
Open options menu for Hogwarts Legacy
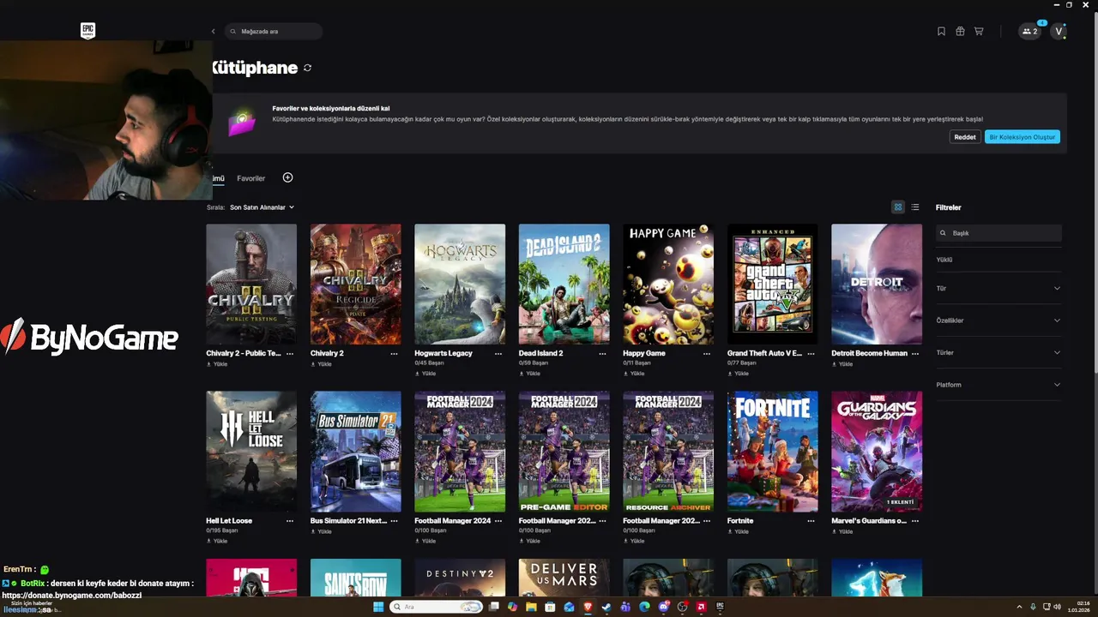[498, 353]
